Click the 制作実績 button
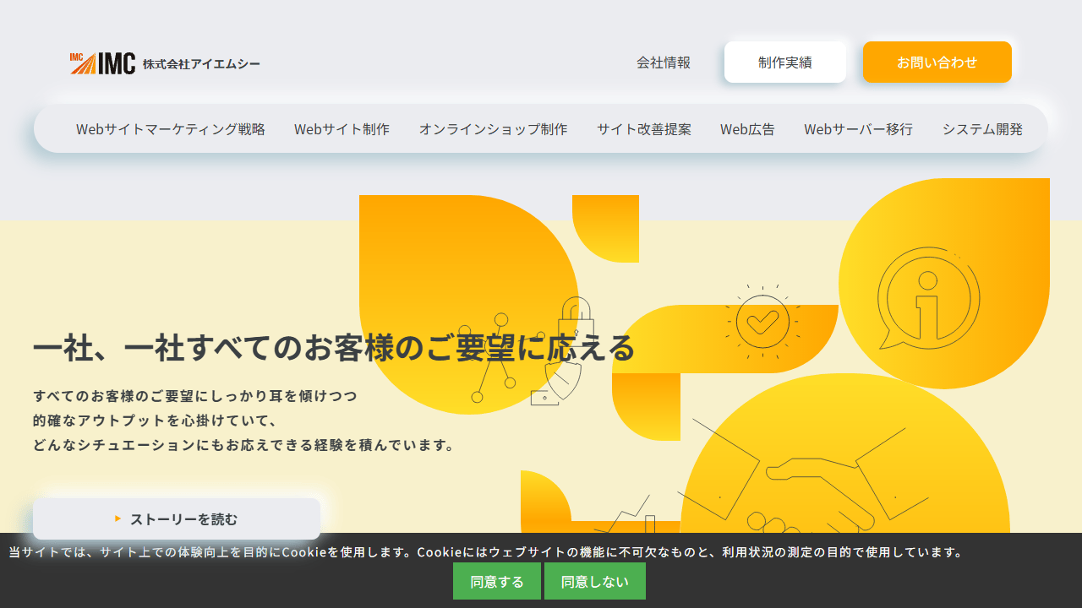This screenshot has height=608, width=1082. (785, 62)
